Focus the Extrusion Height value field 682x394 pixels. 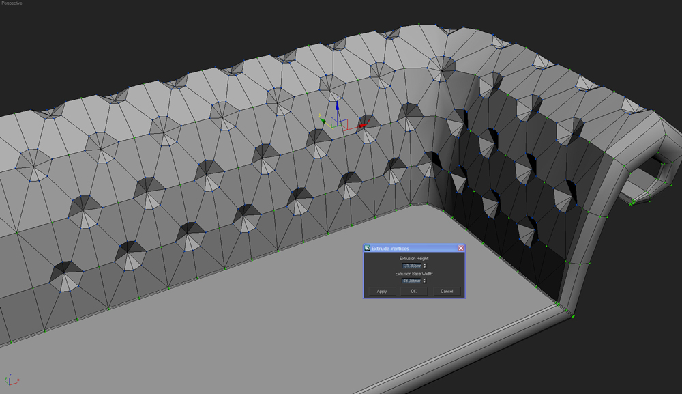411,266
